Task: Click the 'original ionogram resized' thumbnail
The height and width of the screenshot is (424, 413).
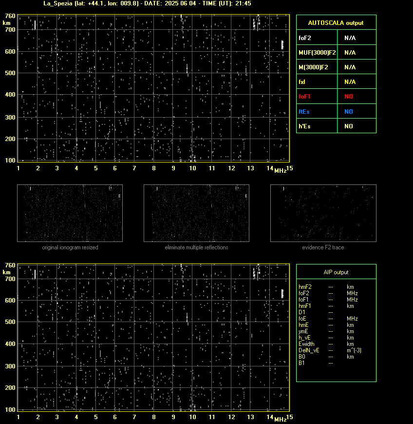Action: 70,213
